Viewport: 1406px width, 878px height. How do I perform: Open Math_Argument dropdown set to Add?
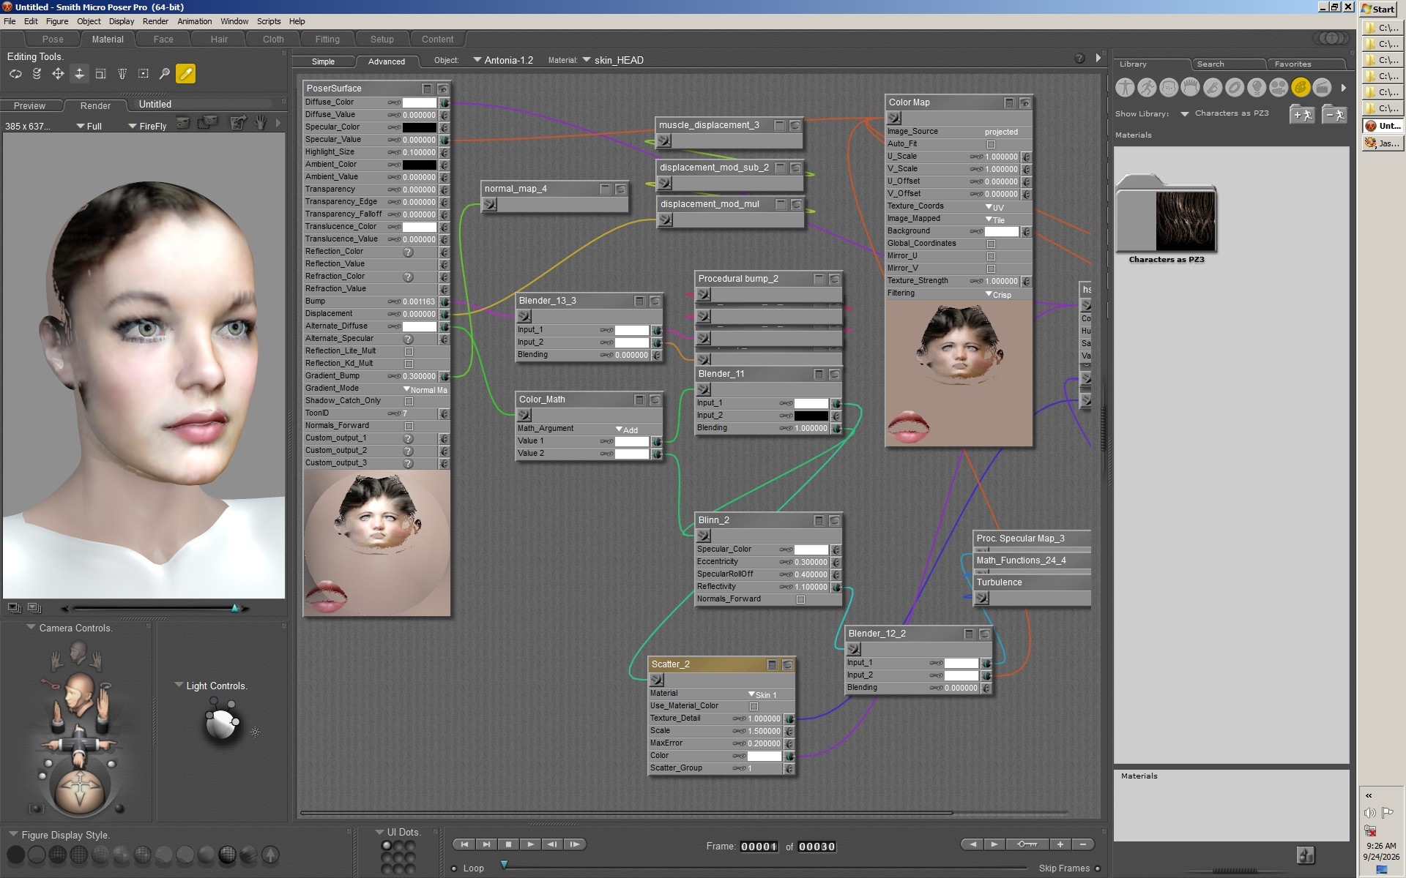pos(627,429)
